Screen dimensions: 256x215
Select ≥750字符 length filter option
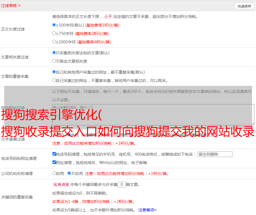pos(54,33)
